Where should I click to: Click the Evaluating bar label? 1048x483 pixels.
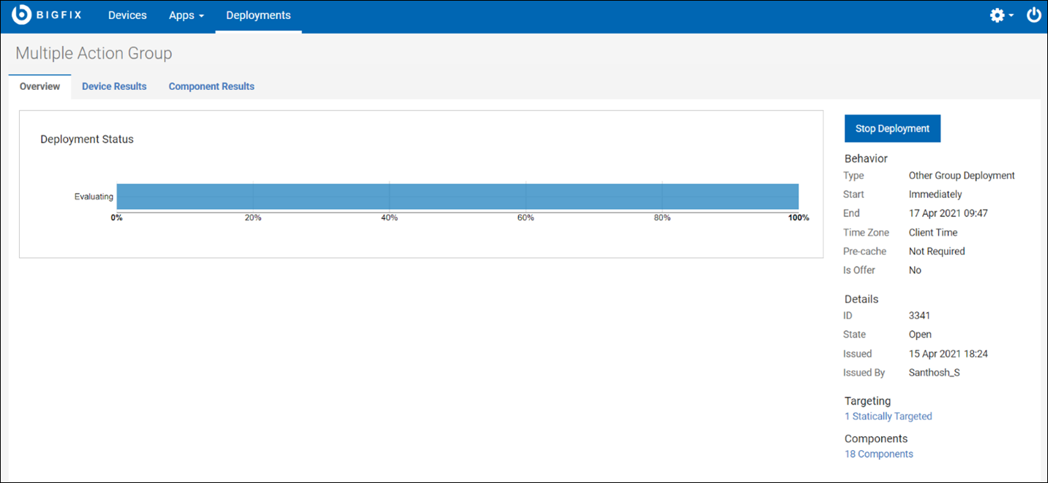(x=94, y=197)
